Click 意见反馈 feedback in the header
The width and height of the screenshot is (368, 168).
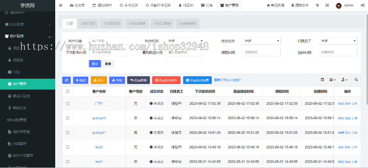(276, 5)
